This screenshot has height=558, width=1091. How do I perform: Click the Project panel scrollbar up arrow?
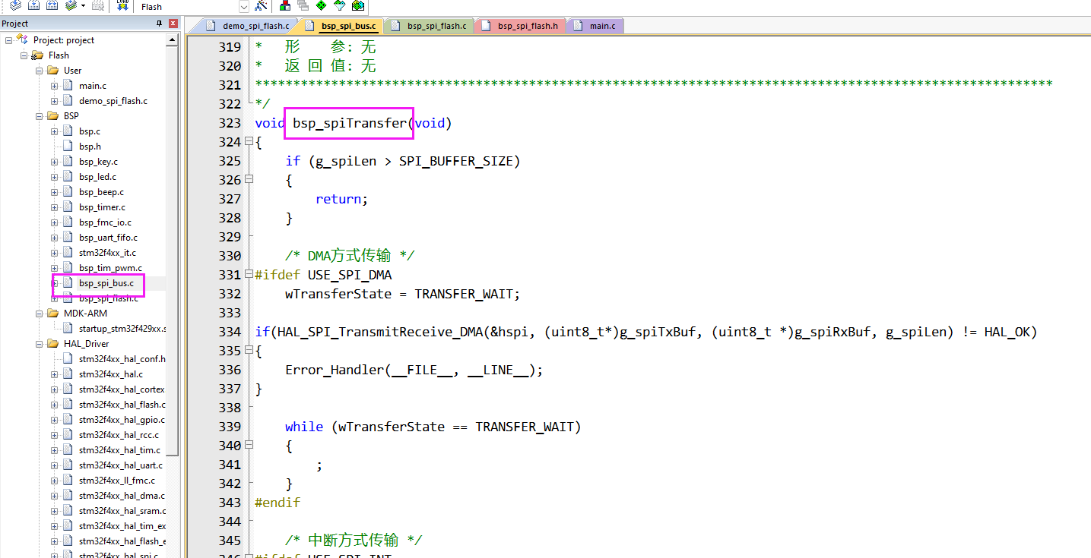(x=173, y=38)
